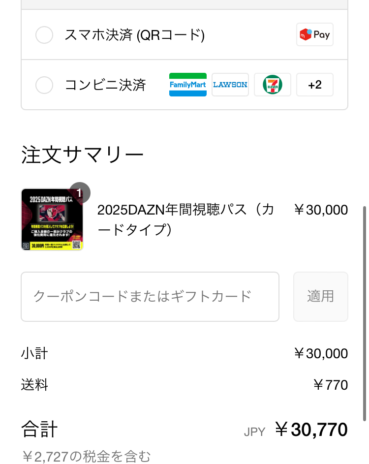Click the コンビニ決済 label text

pos(105,85)
